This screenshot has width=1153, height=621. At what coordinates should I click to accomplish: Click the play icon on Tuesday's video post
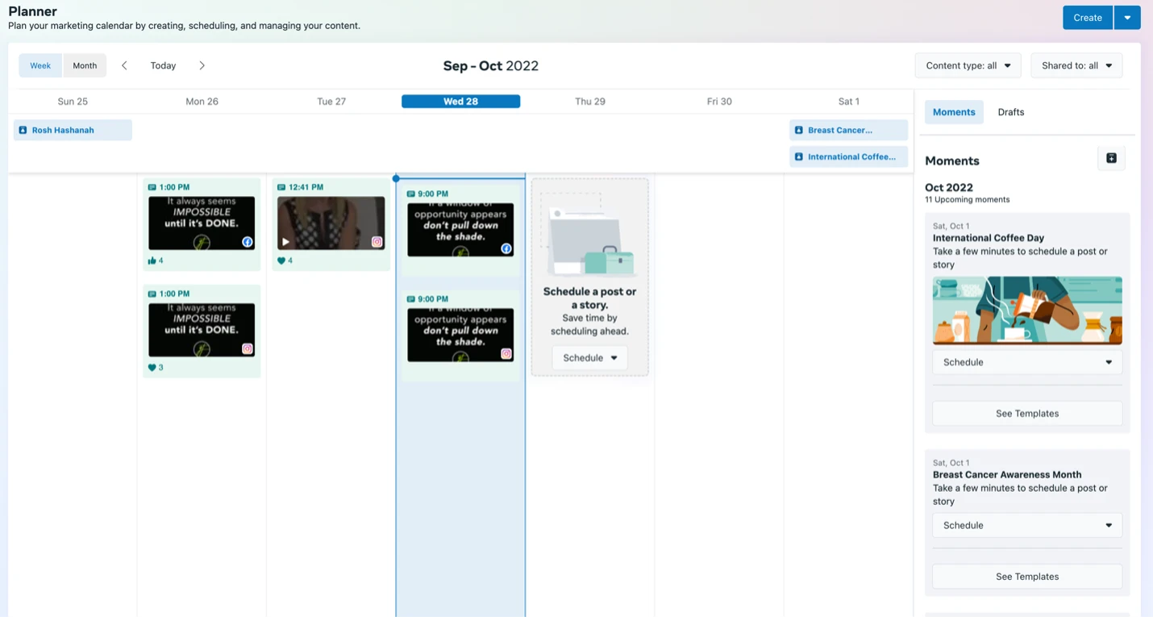(285, 242)
